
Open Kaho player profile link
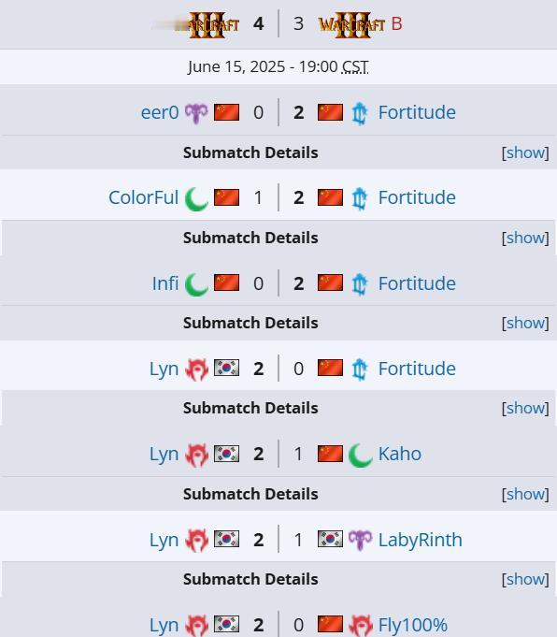400,454
